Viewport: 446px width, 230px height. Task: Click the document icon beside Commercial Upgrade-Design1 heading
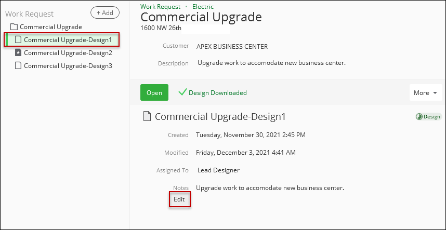pyautogui.click(x=147, y=116)
